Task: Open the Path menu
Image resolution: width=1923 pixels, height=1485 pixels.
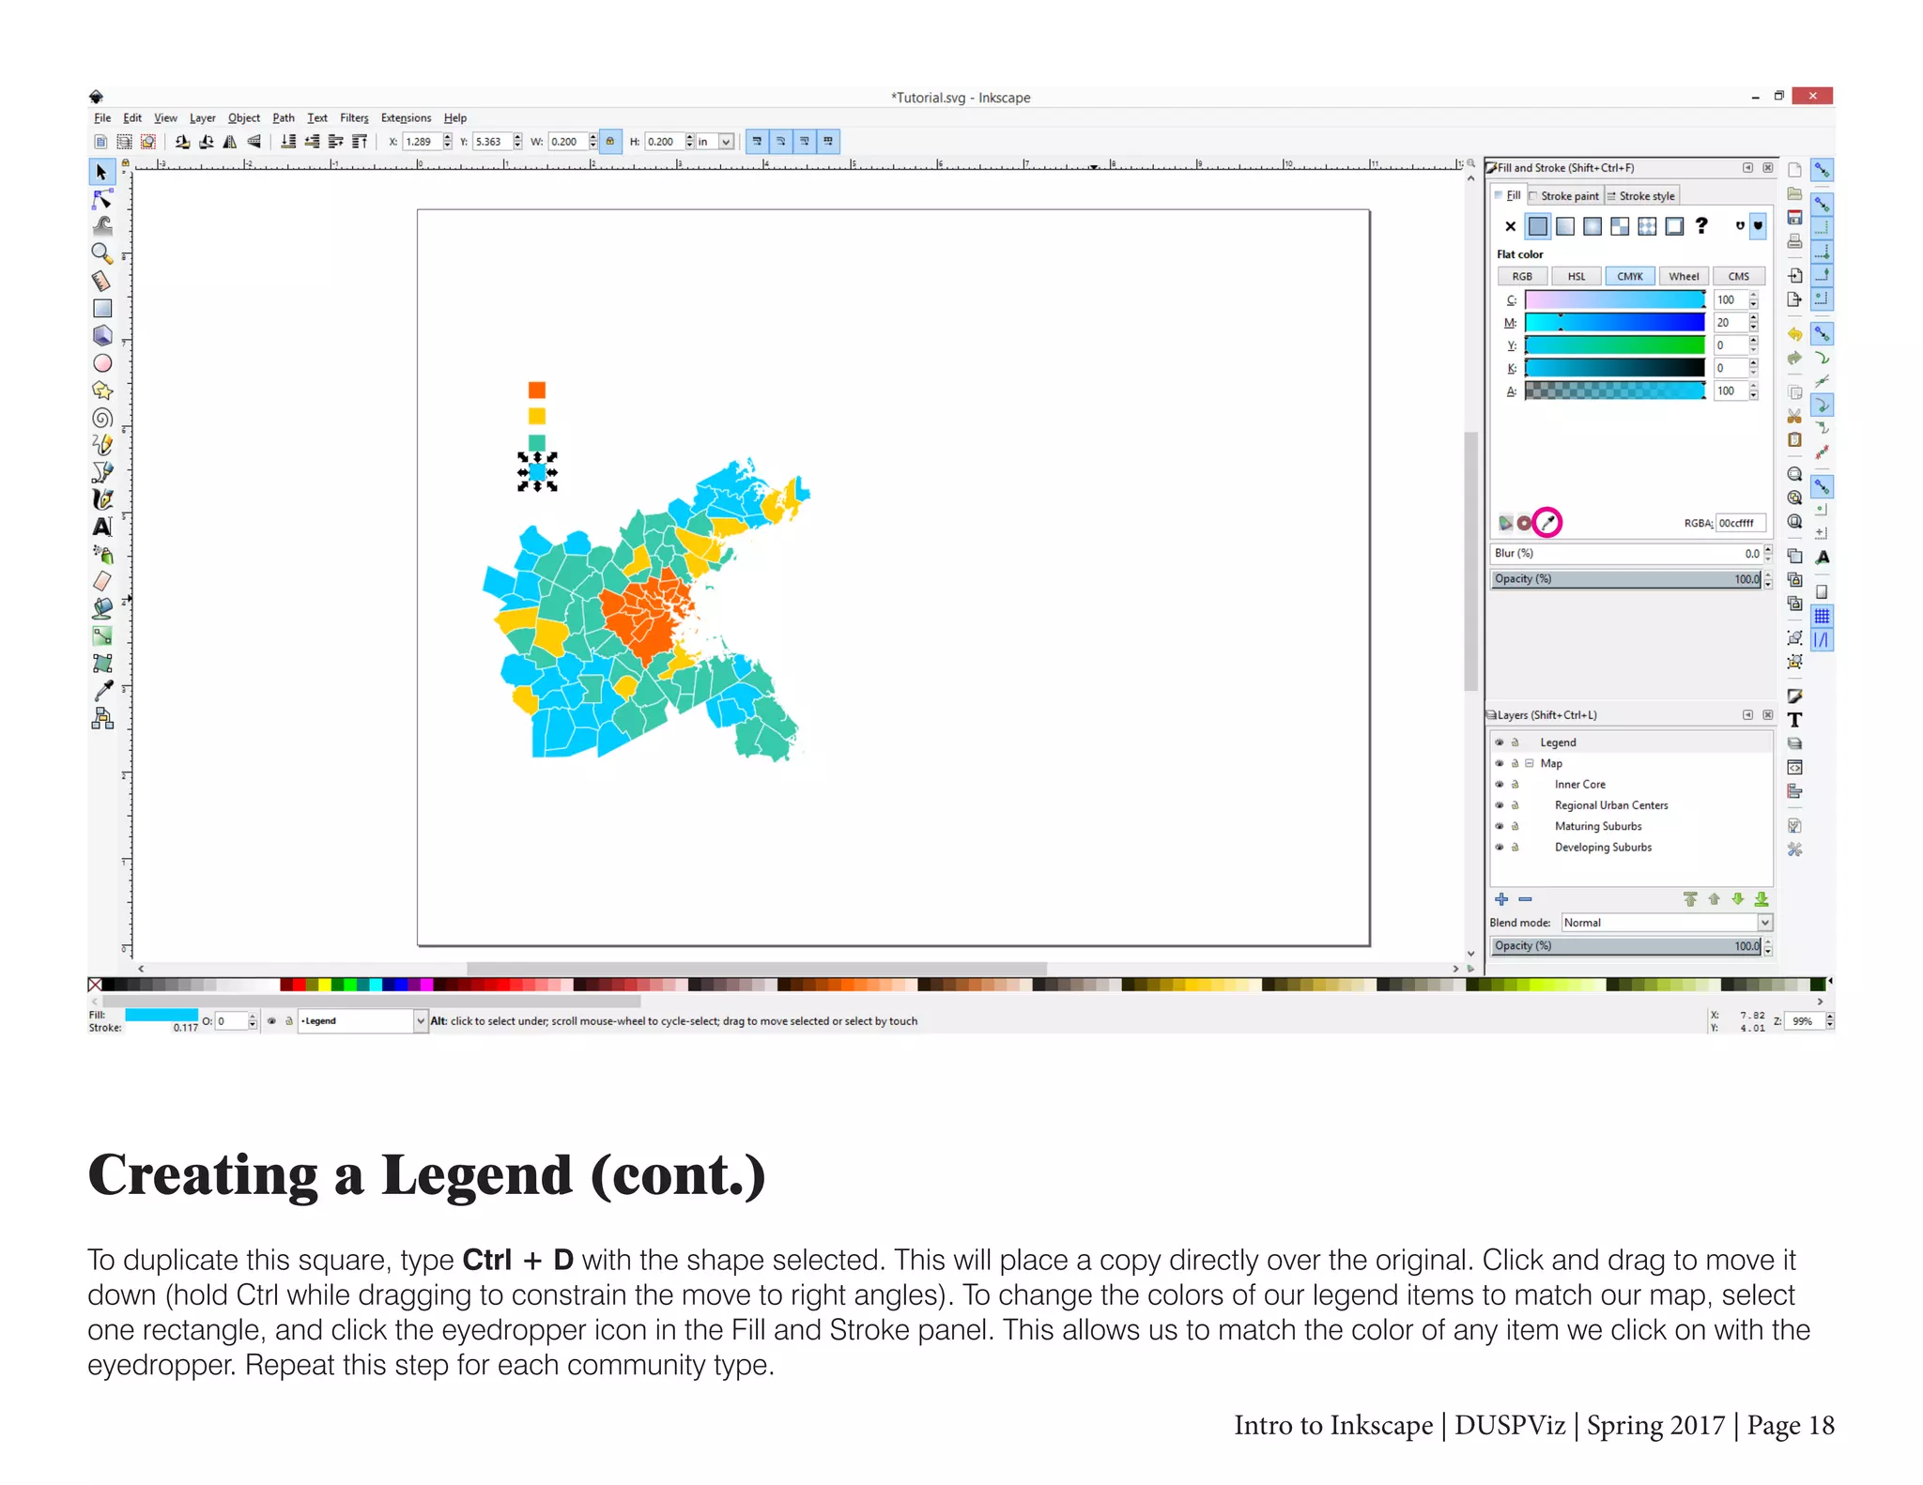Action: [284, 118]
